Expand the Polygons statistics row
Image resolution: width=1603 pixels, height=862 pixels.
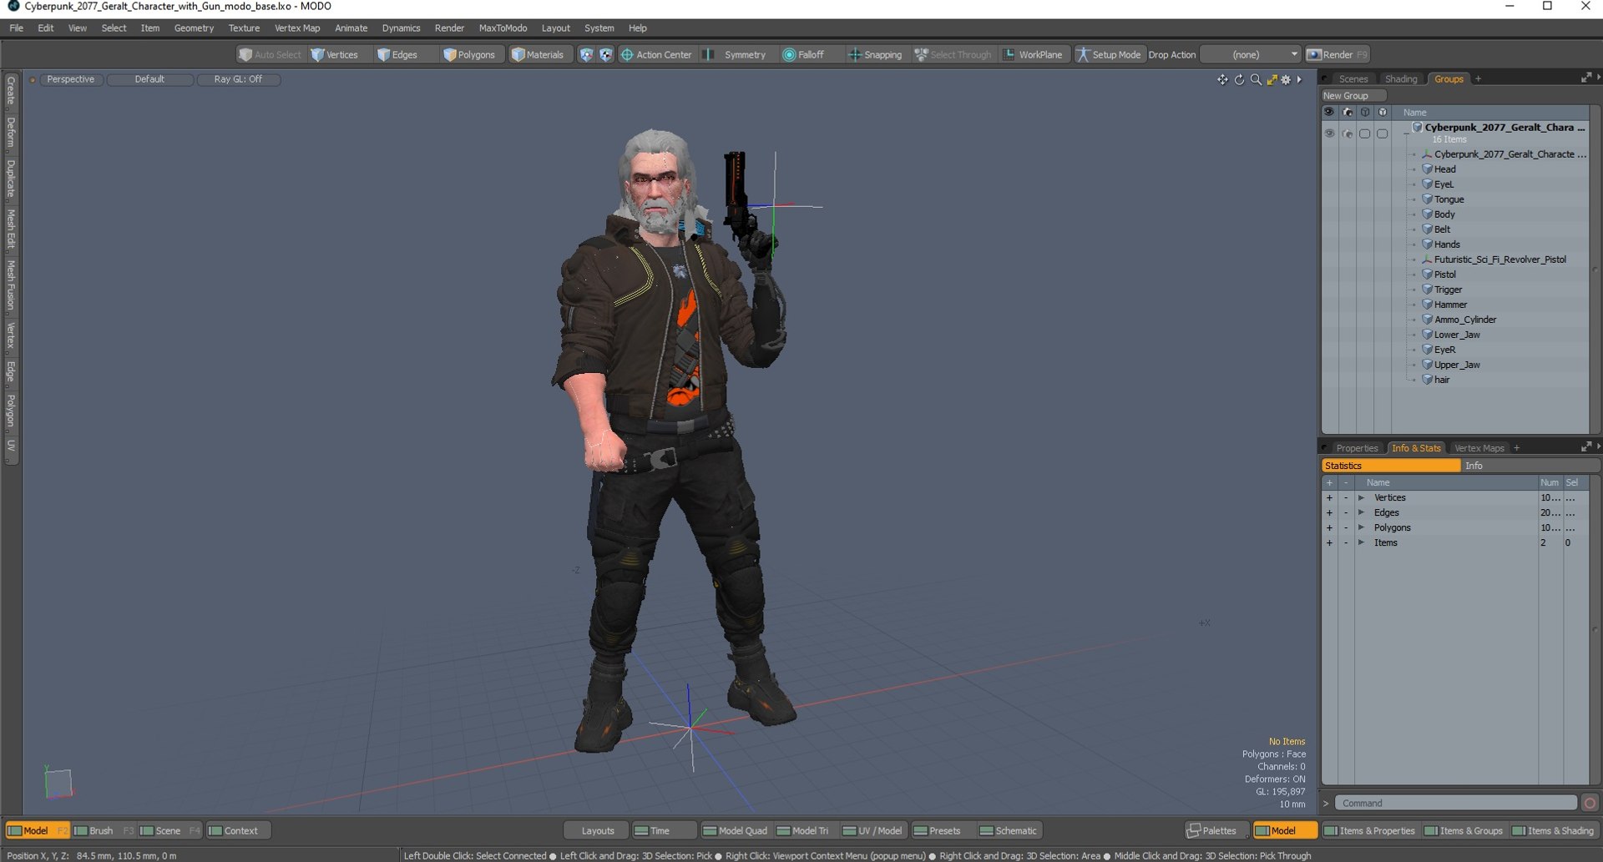tap(1361, 527)
